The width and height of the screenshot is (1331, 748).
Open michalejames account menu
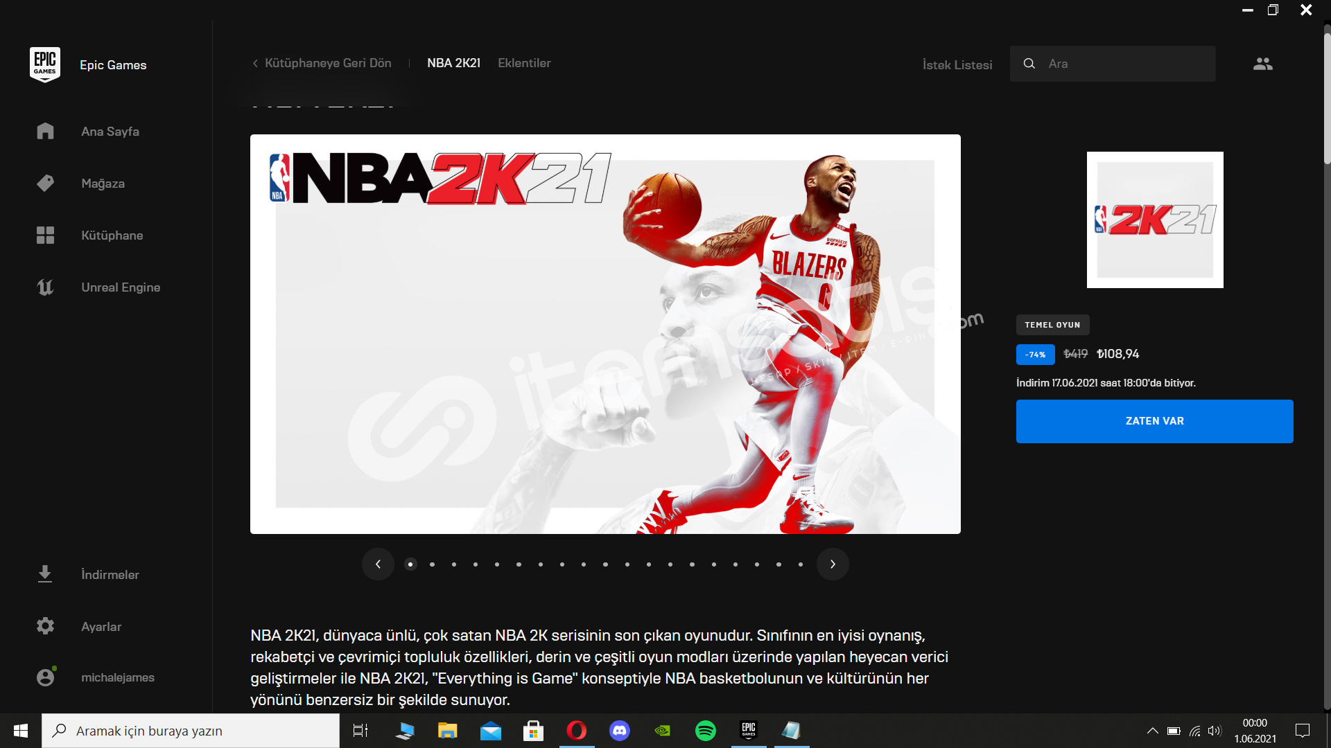point(118,677)
